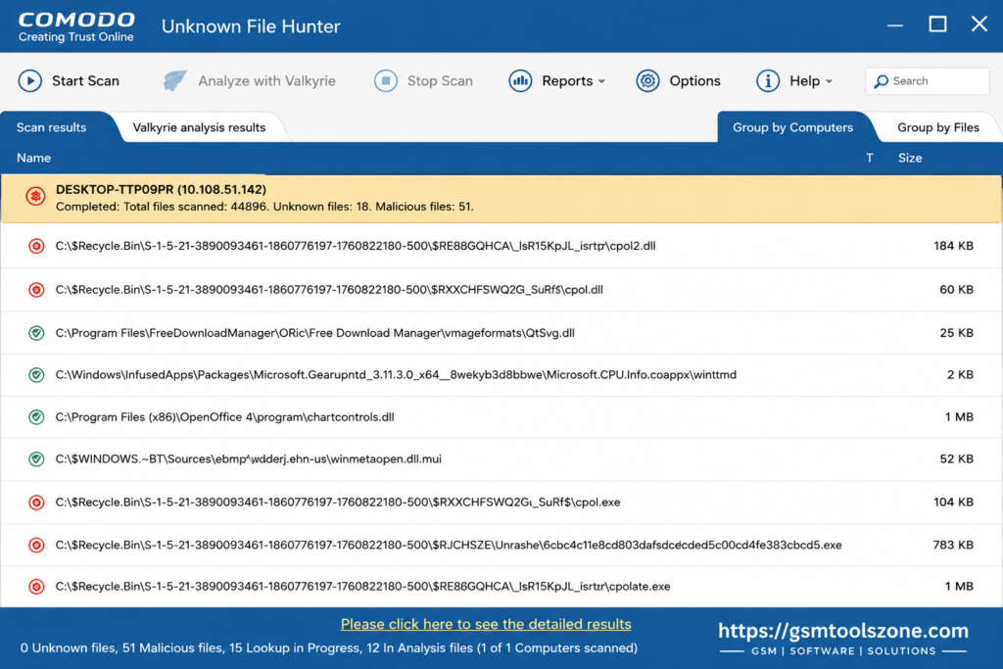Select the DESKTOP-TTP09PR computer row

(x=501, y=198)
